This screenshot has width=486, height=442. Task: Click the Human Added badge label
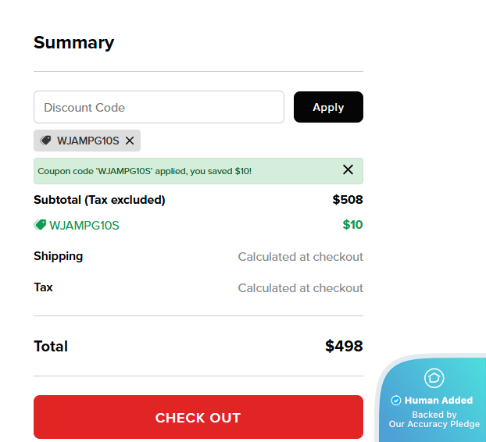(x=438, y=401)
